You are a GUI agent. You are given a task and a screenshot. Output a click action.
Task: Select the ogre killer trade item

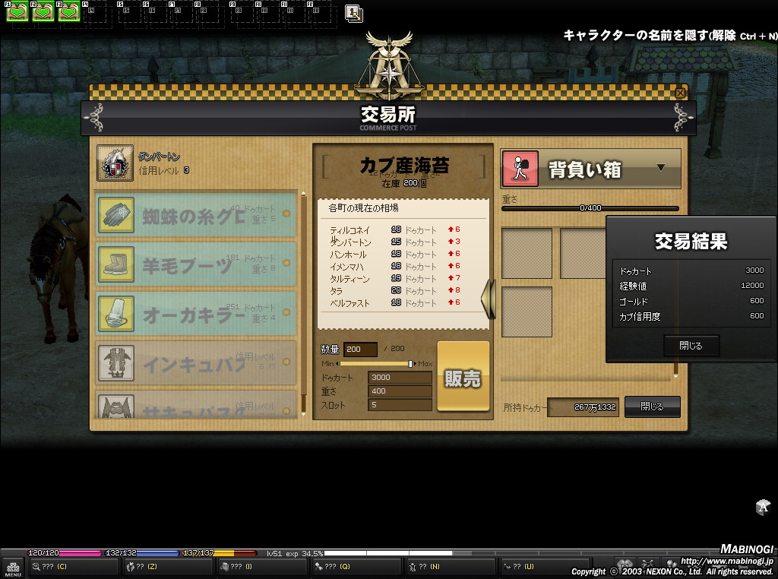[x=196, y=314]
